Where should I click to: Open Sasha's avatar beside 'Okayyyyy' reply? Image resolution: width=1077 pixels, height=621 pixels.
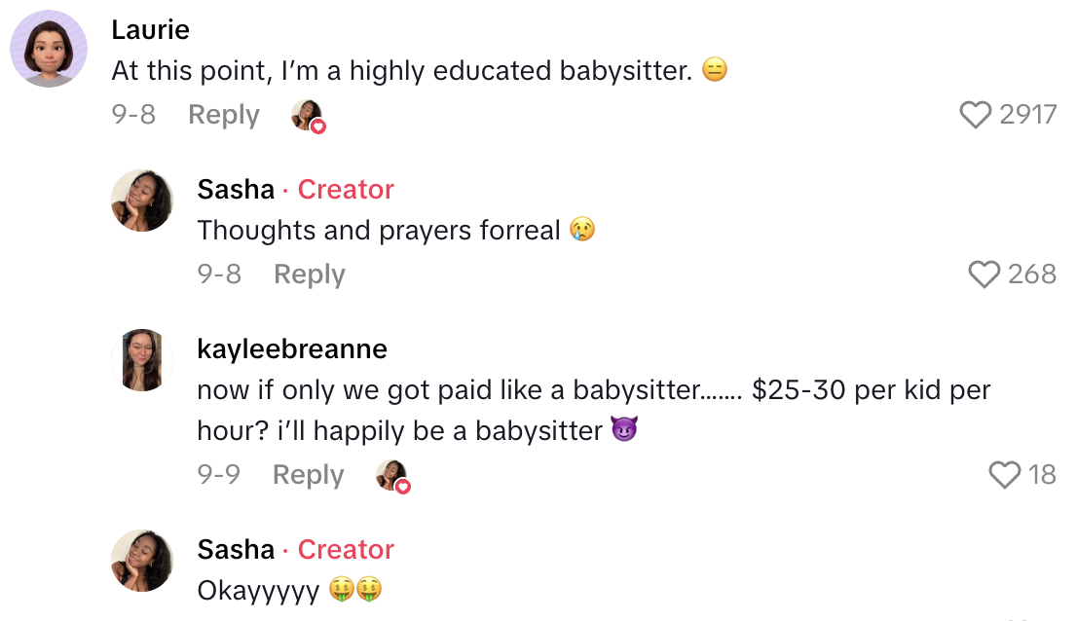click(142, 561)
